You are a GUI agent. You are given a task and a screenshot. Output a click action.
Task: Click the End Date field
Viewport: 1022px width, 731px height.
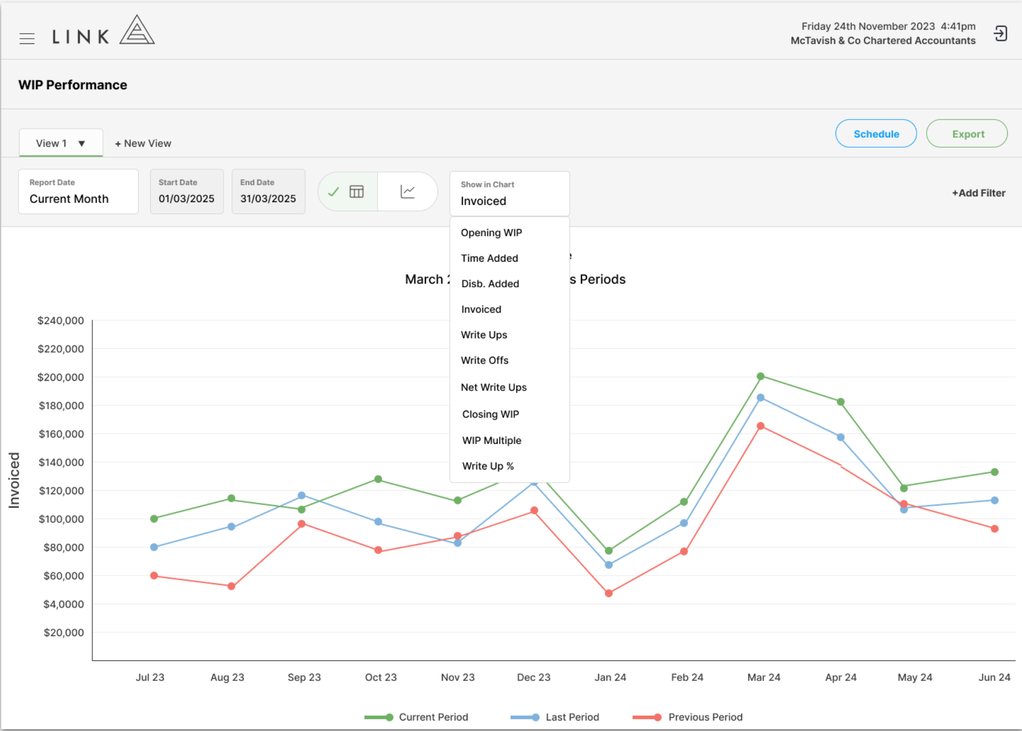[x=268, y=192]
